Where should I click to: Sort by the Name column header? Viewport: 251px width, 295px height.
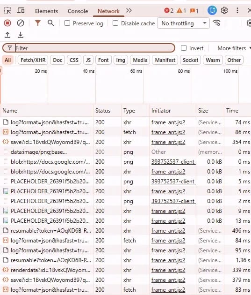click(46, 110)
